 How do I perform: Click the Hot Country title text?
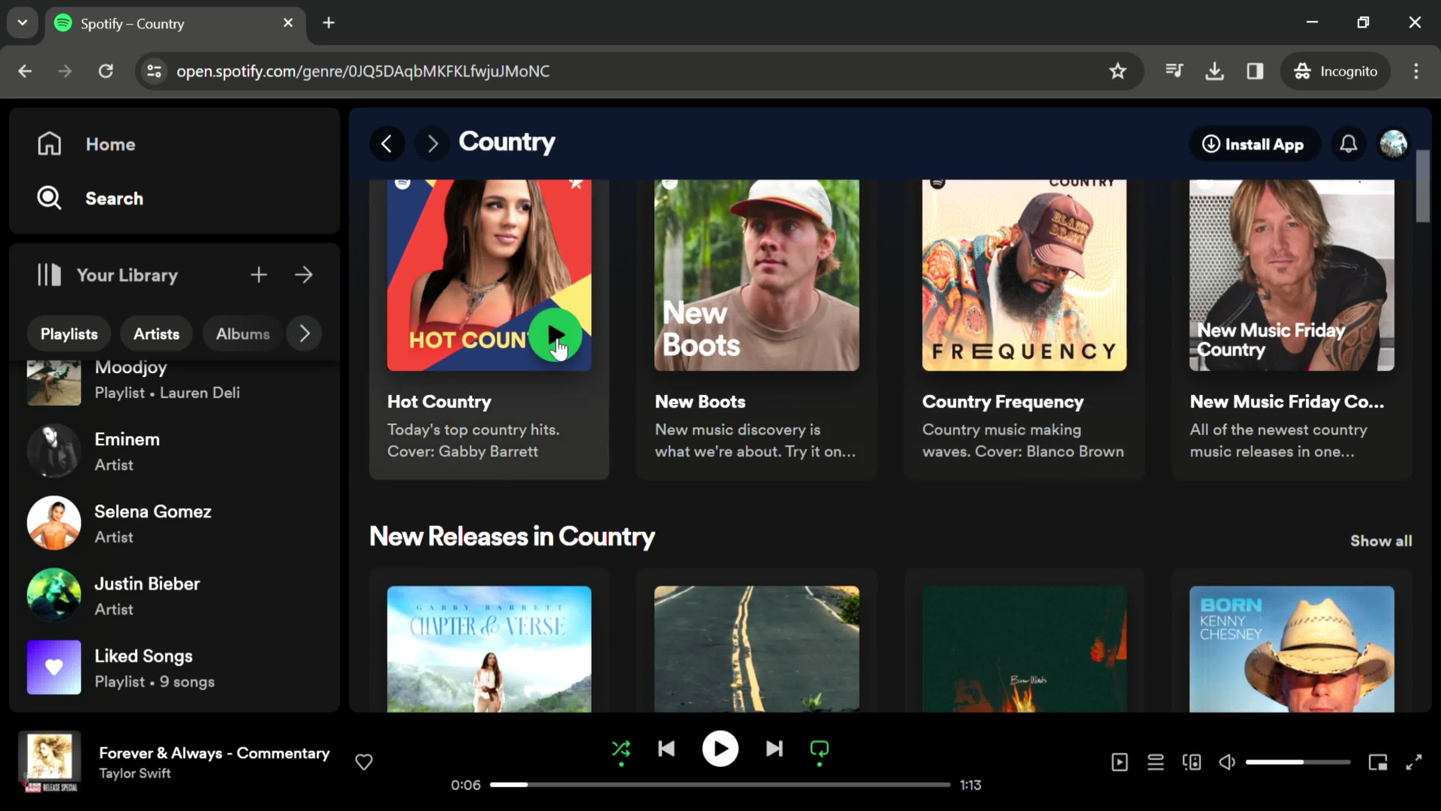439,401
